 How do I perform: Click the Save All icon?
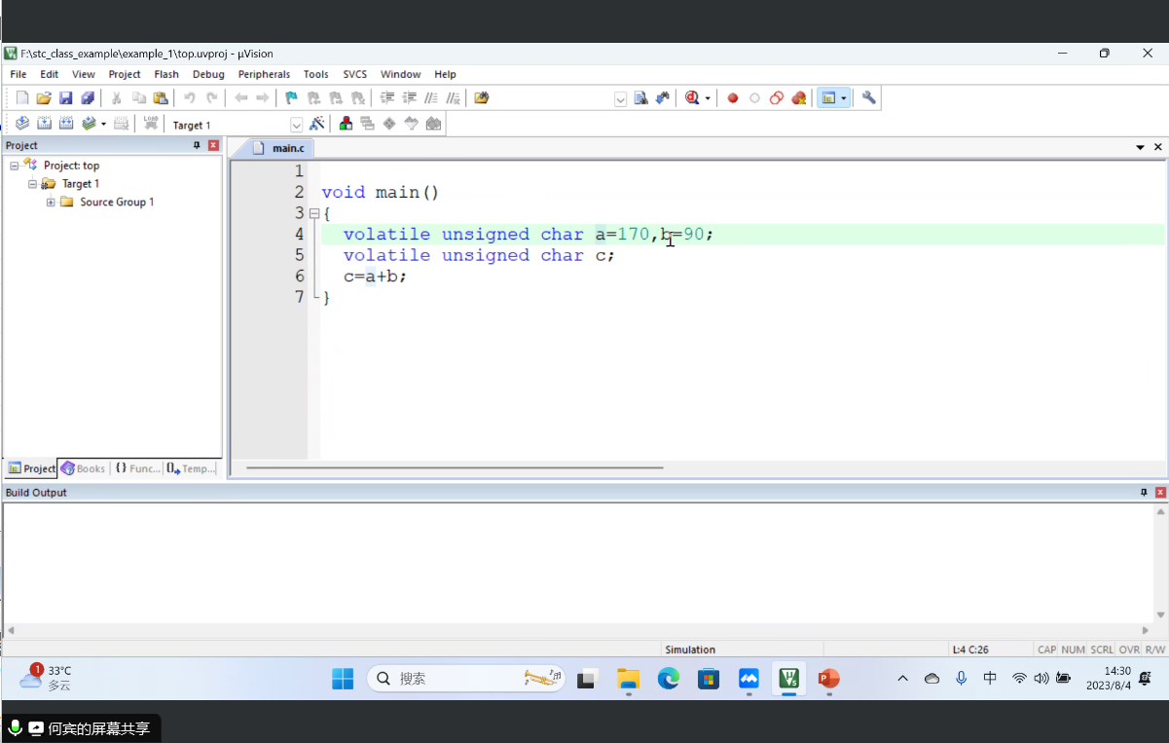[x=88, y=97]
